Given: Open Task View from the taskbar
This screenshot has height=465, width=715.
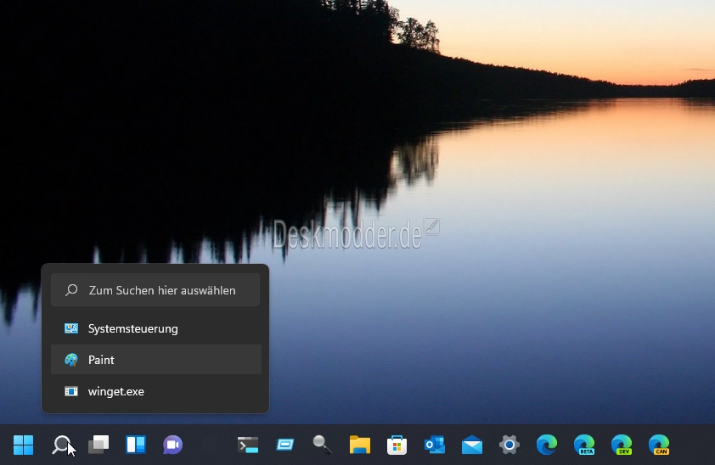Looking at the screenshot, I should click(x=99, y=445).
